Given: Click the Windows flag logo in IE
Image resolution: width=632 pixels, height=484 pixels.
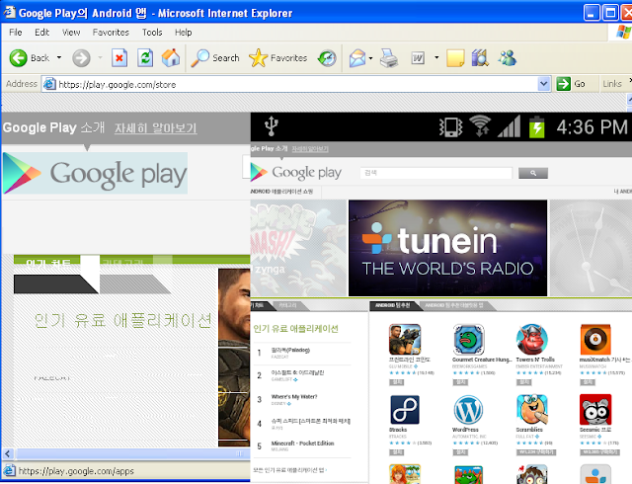Looking at the screenshot, I should [623, 32].
